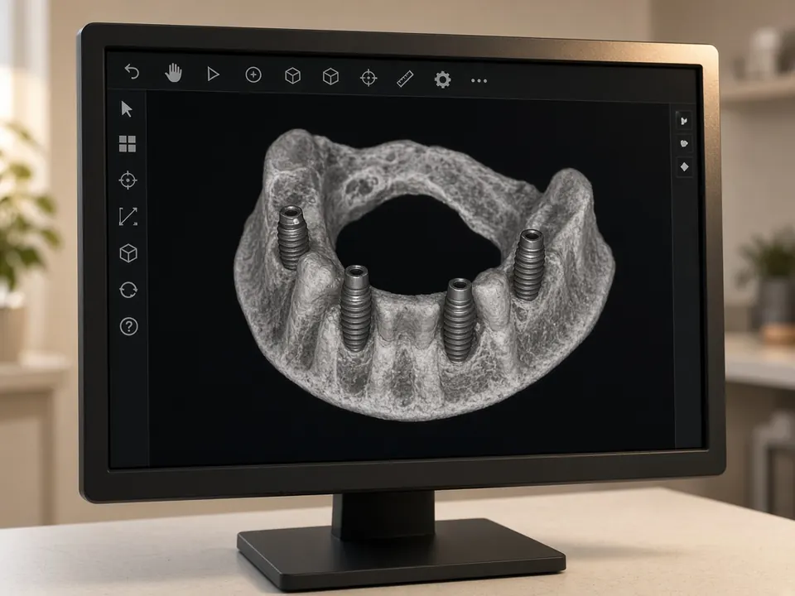Select the hand pan tool
795x596 pixels.
(173, 73)
